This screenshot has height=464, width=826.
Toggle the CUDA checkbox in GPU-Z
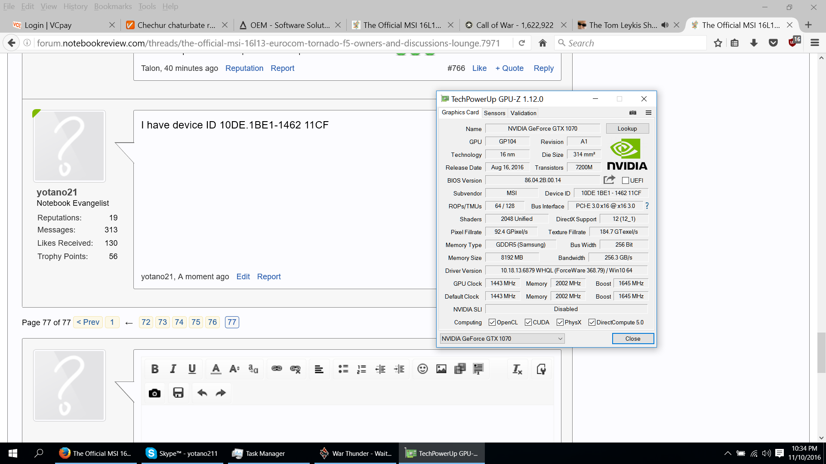pos(527,322)
